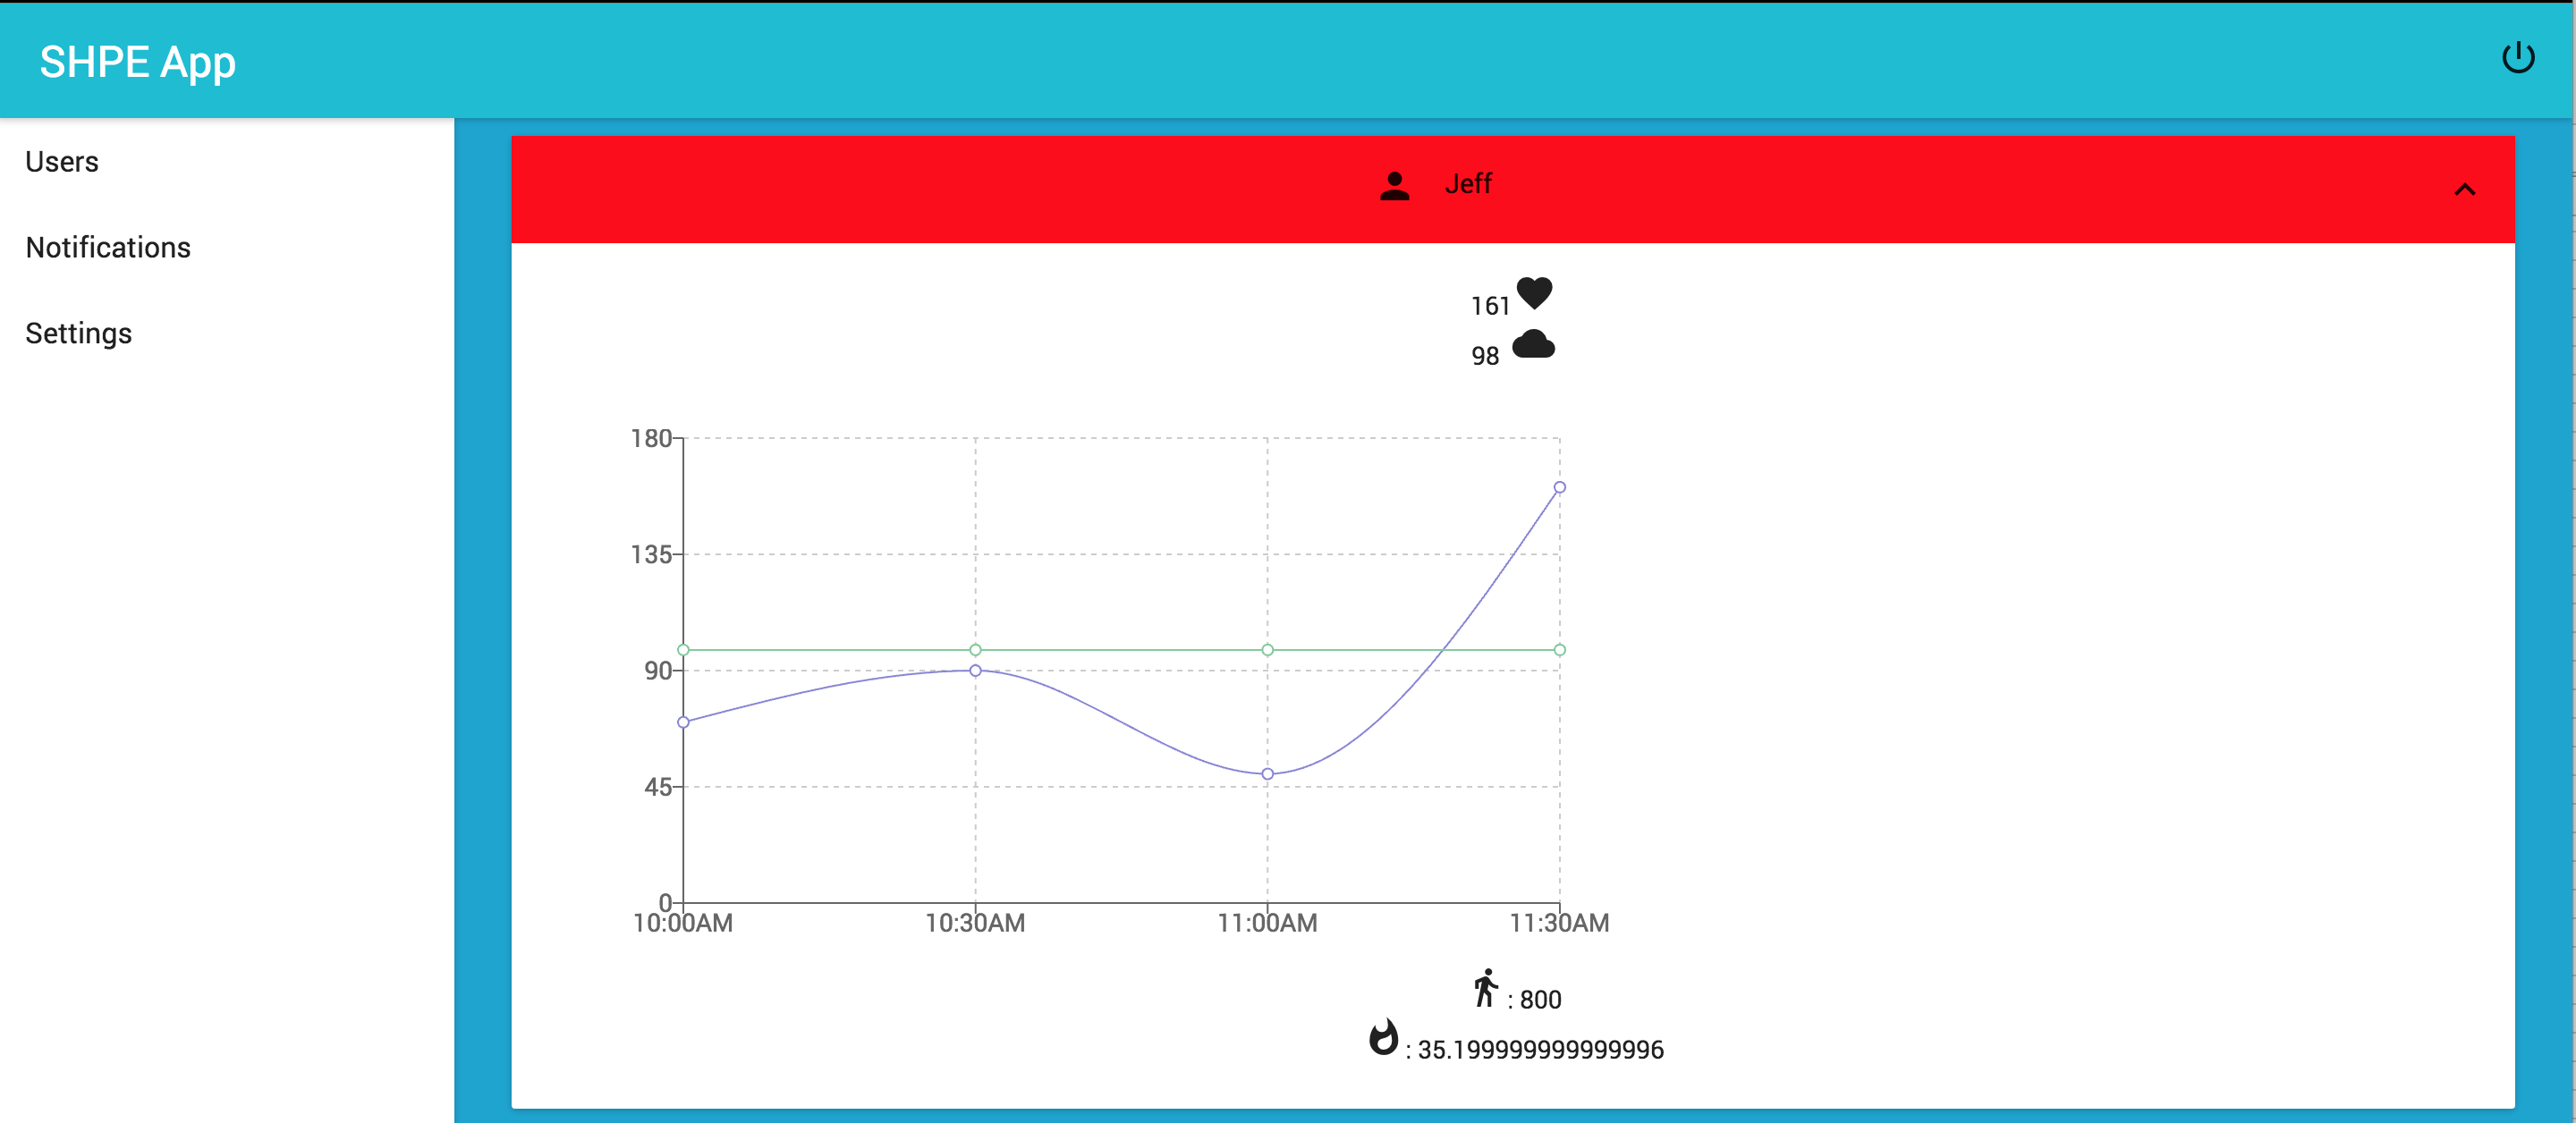Viewport: 2576px width, 1123px height.
Task: Click the power logout icon
Action: [2517, 58]
